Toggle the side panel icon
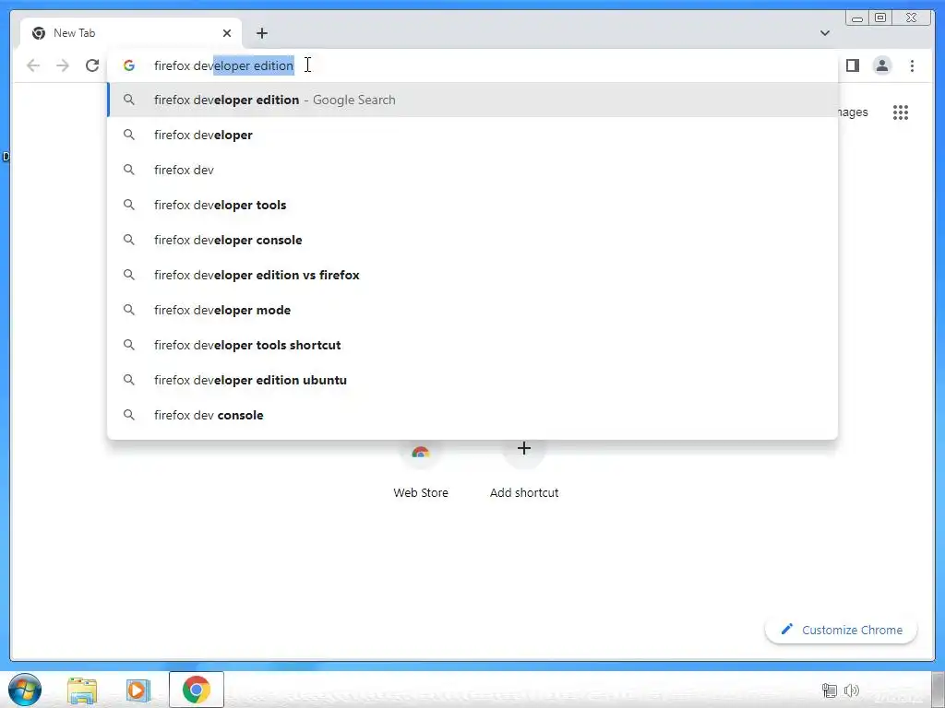The image size is (945, 708). (852, 65)
